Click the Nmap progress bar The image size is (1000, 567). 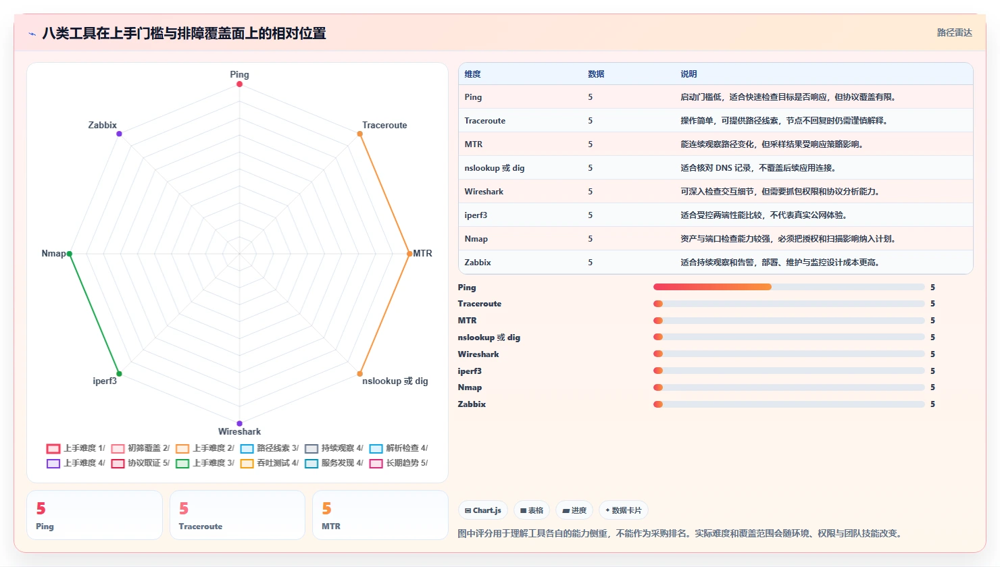(x=789, y=387)
